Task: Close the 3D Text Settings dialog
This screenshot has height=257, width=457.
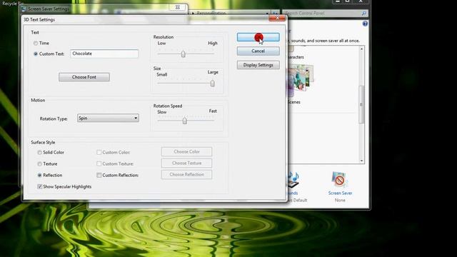Action: tap(277, 19)
